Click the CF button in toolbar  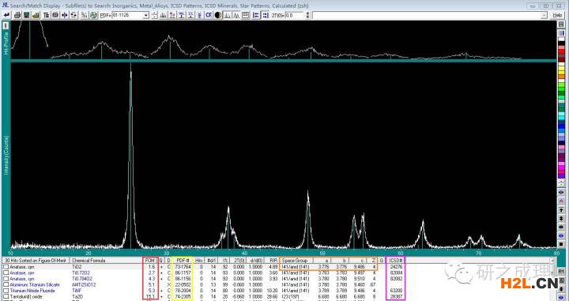[x=209, y=15]
